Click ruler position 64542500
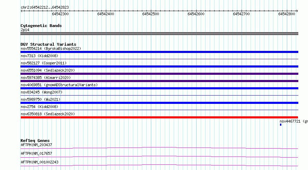Screen dimensions: 308x170 pyautogui.click(x=151, y=14)
